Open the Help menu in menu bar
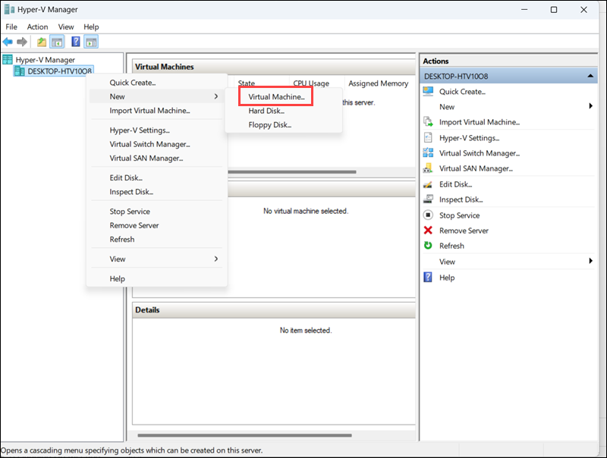The width and height of the screenshot is (607, 458). tap(91, 27)
